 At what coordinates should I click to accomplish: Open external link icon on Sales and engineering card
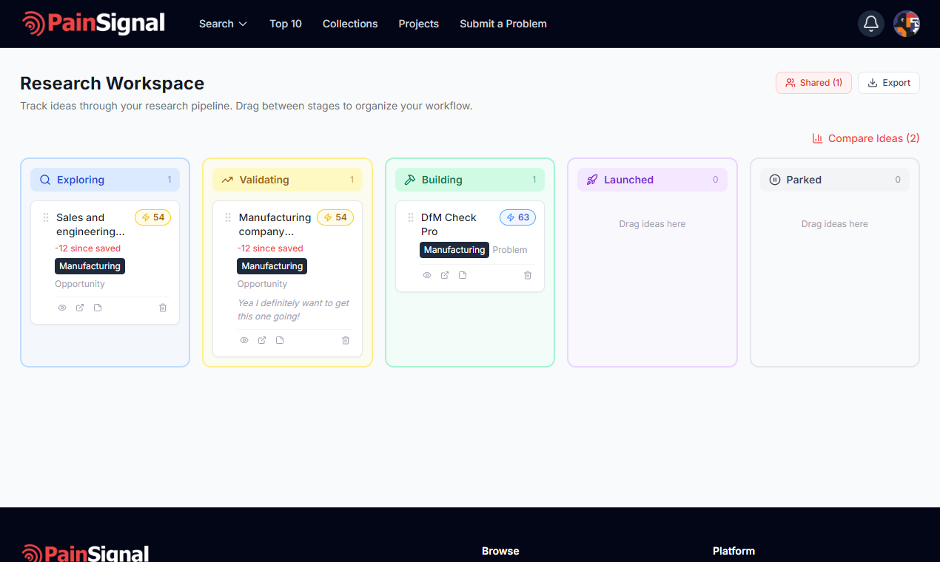[x=80, y=308]
